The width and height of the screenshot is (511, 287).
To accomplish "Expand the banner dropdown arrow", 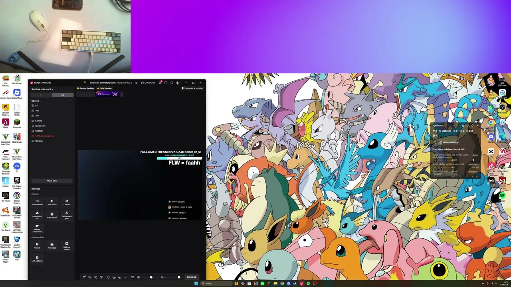I will tap(121, 94).
